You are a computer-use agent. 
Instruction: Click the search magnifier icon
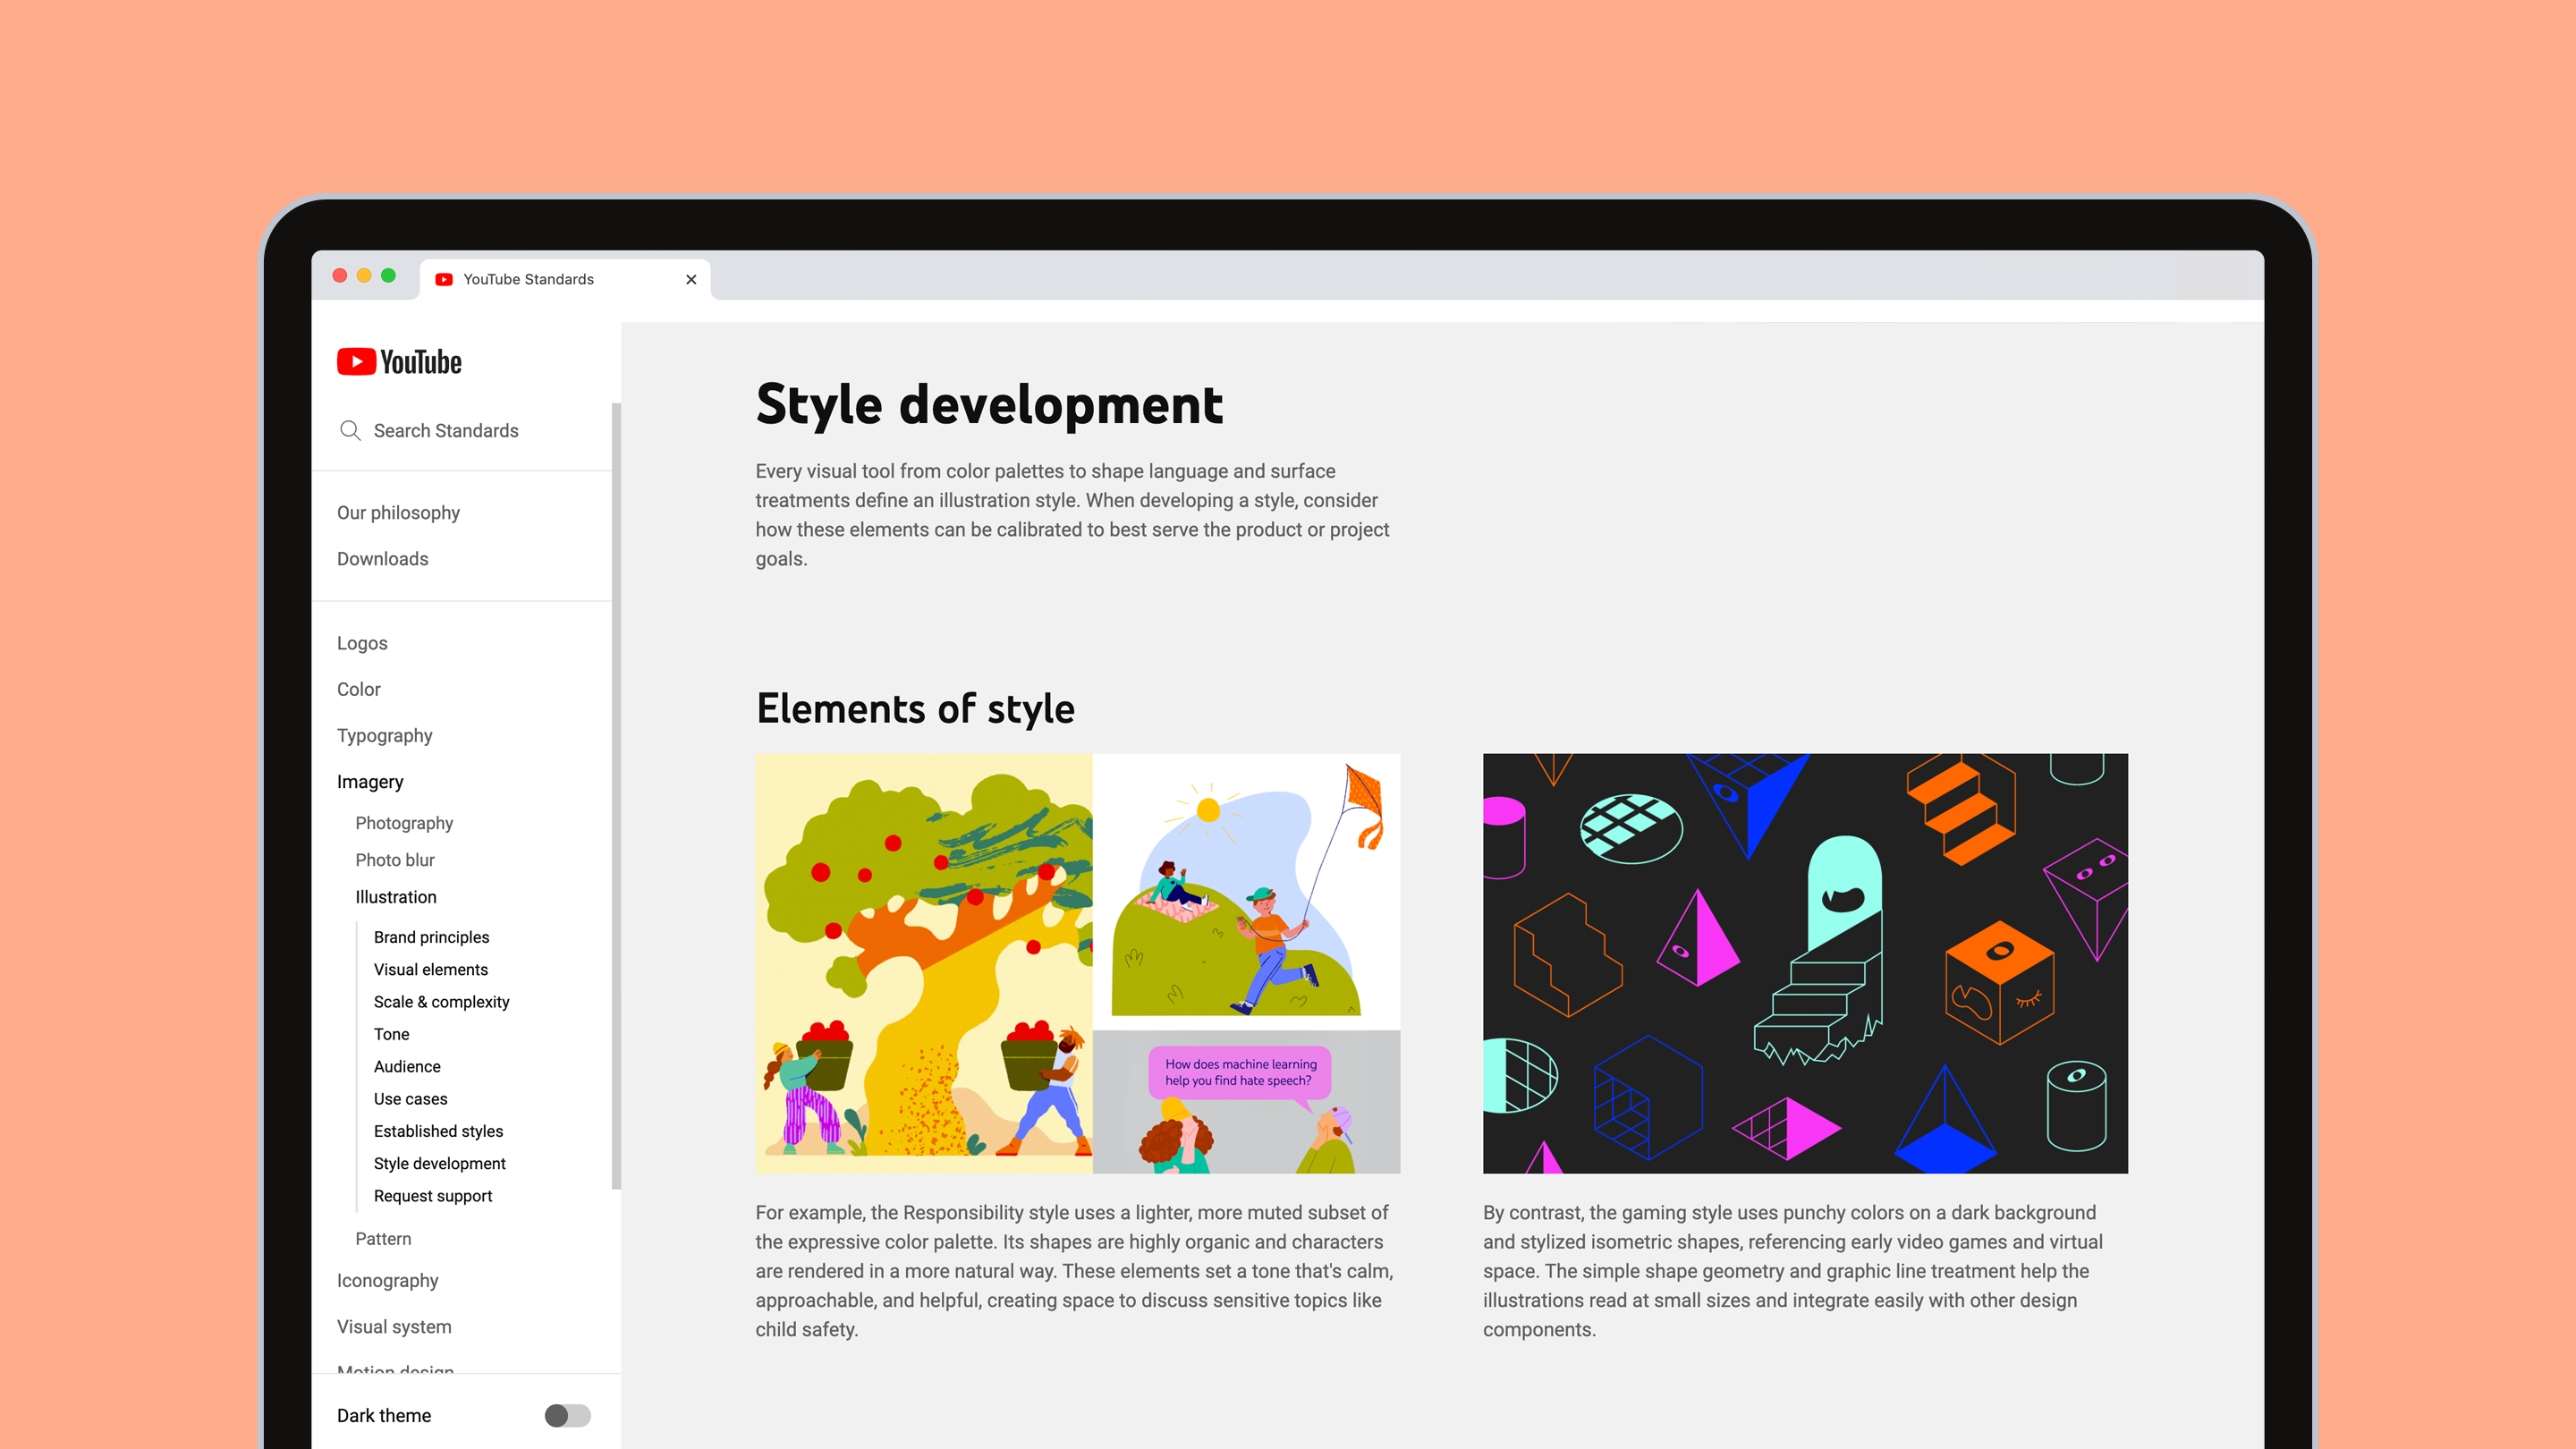(x=350, y=431)
